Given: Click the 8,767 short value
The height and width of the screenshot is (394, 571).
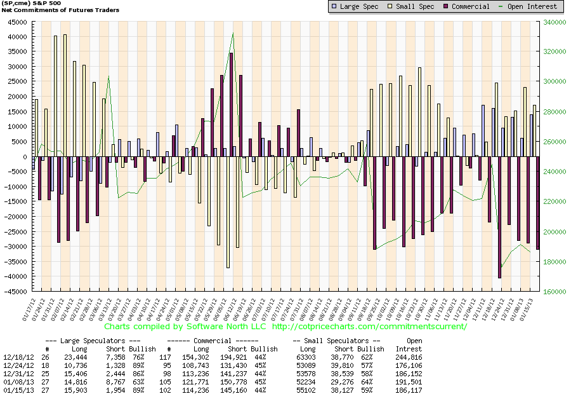Looking at the screenshot, I should click(x=115, y=382).
